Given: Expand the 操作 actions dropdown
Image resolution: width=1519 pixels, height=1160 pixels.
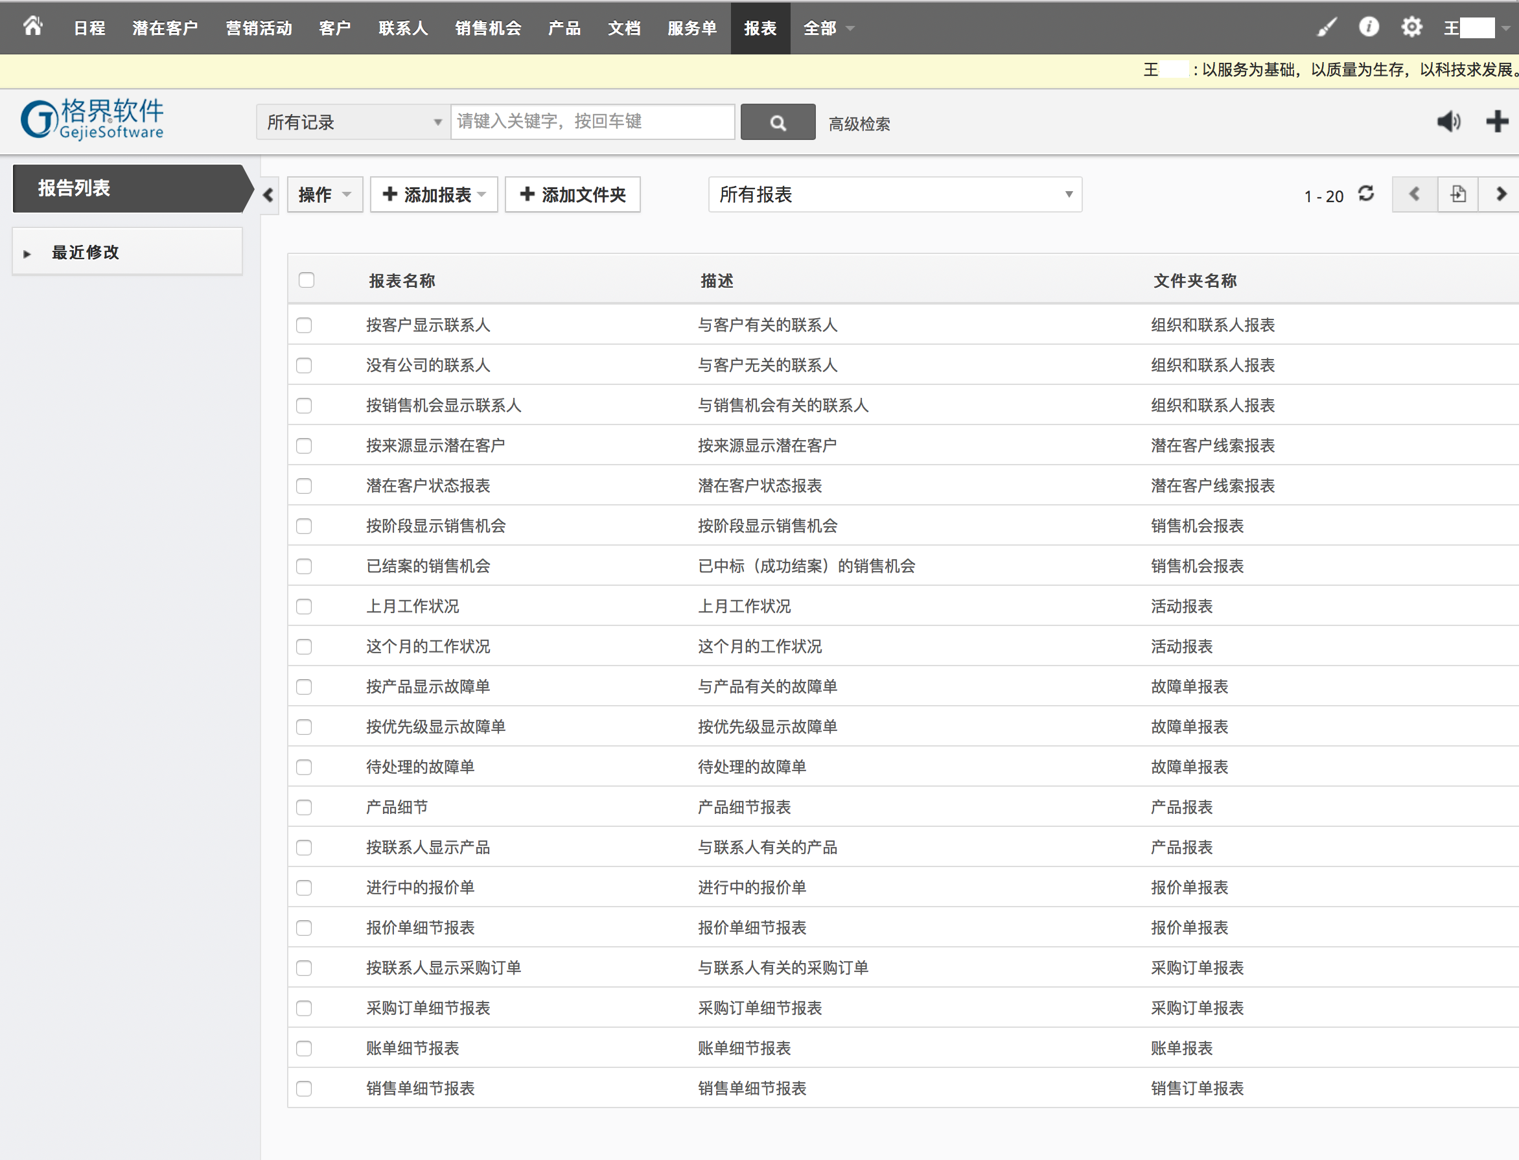Looking at the screenshot, I should click(325, 194).
